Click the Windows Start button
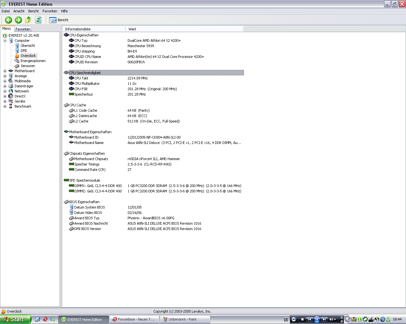 (x=16, y=319)
